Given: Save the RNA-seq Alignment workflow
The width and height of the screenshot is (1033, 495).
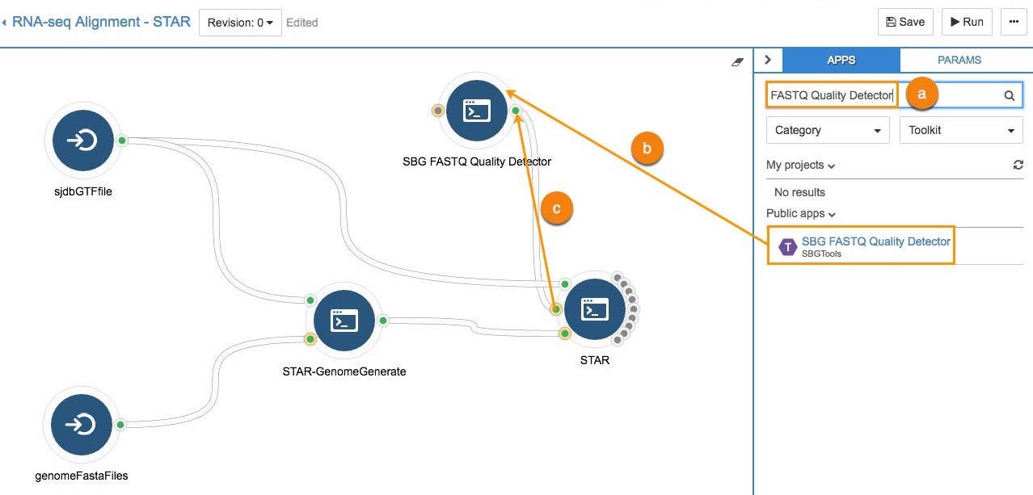Looking at the screenshot, I should pos(904,22).
